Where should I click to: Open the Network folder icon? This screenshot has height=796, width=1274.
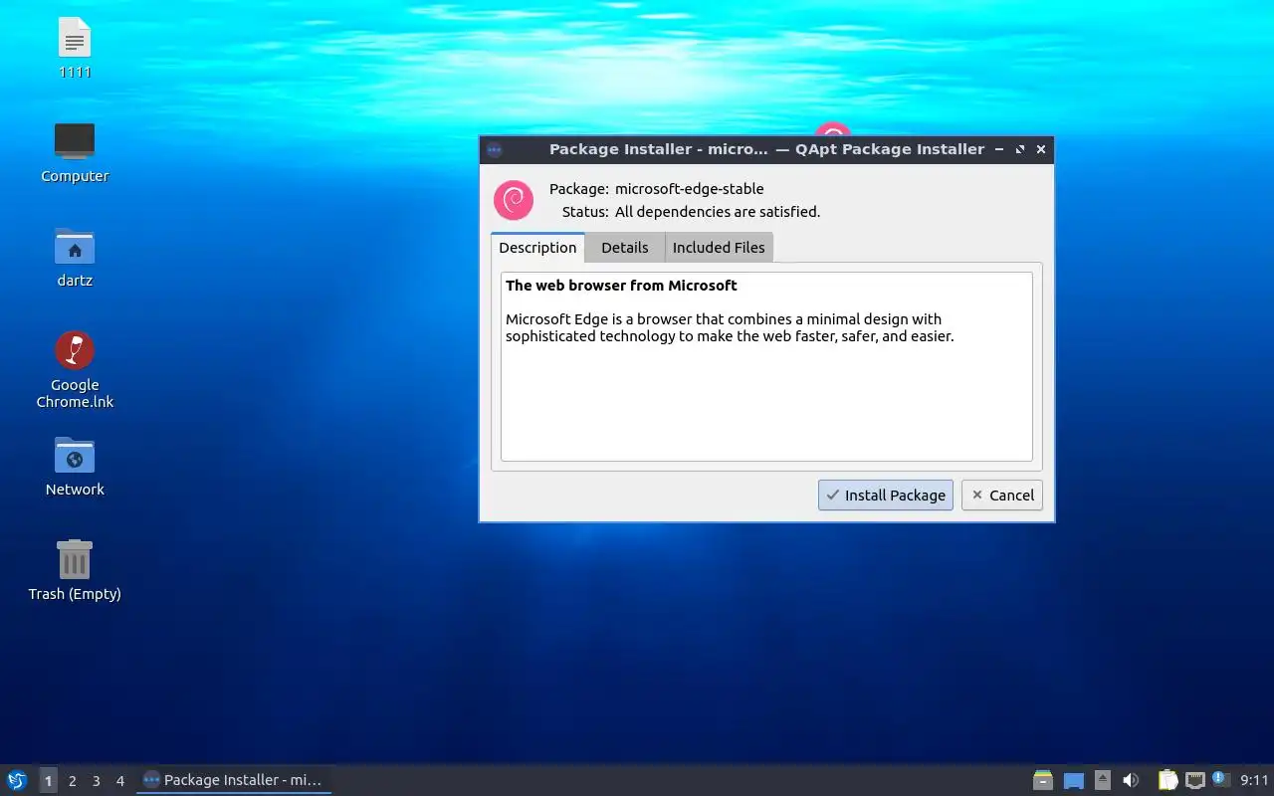pyautogui.click(x=75, y=455)
